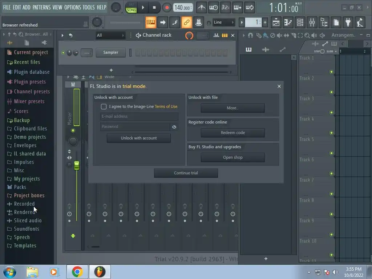The height and width of the screenshot is (279, 372).
Task: Expand the Packs browser folder
Action: click(x=17, y=187)
